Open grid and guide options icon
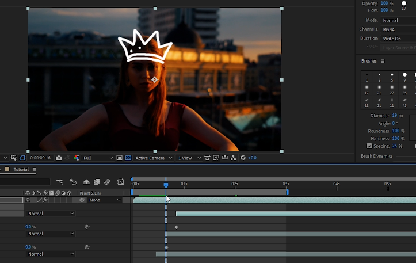 14,158
